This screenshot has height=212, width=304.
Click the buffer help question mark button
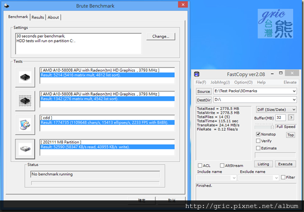pos(291,117)
